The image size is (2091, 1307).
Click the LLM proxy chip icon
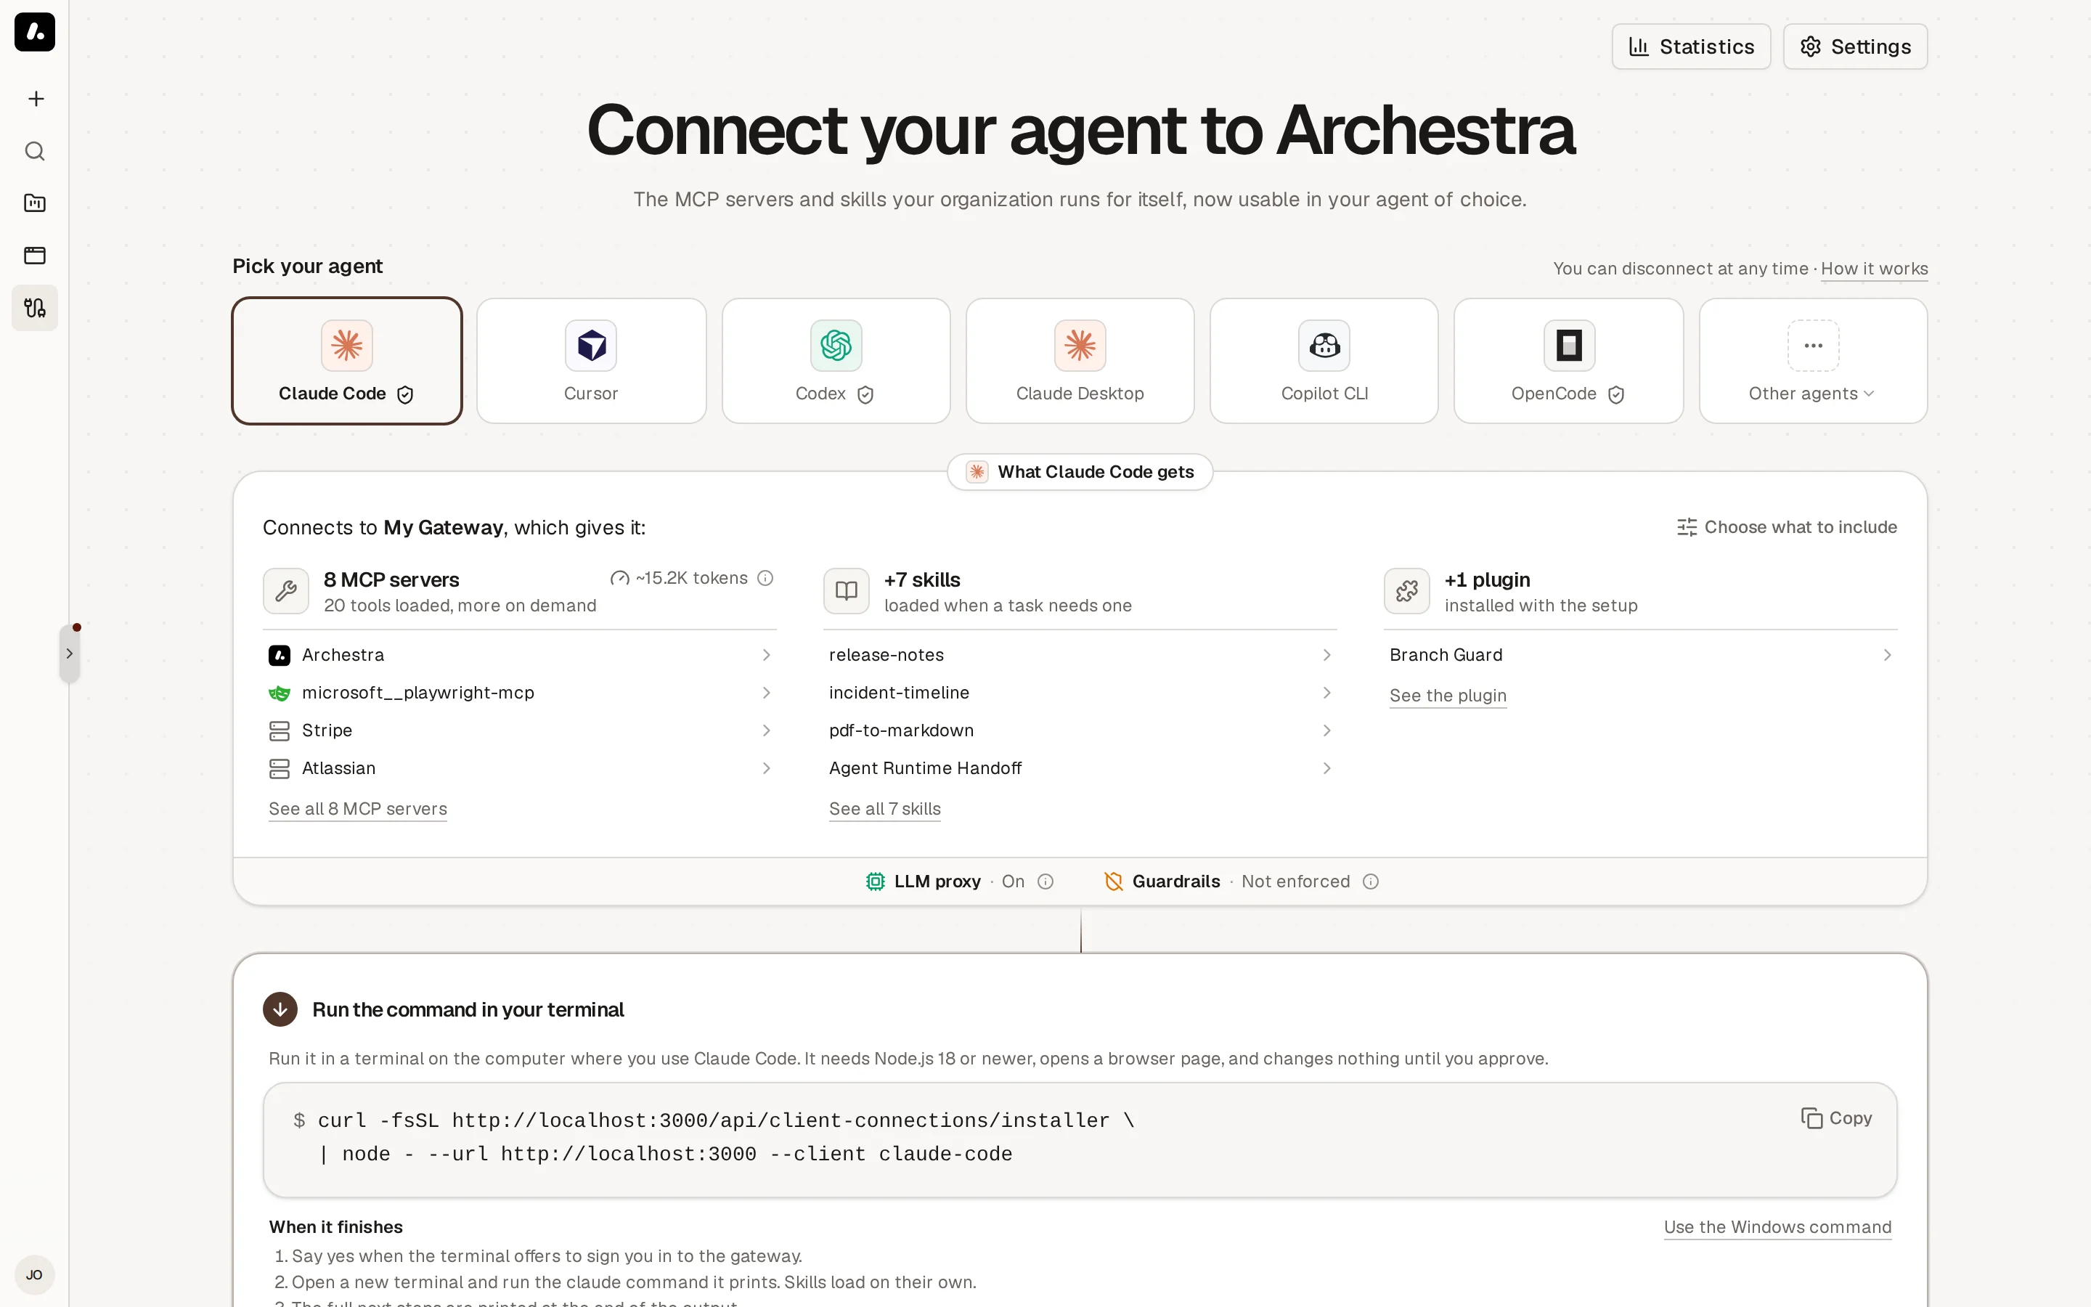876,881
